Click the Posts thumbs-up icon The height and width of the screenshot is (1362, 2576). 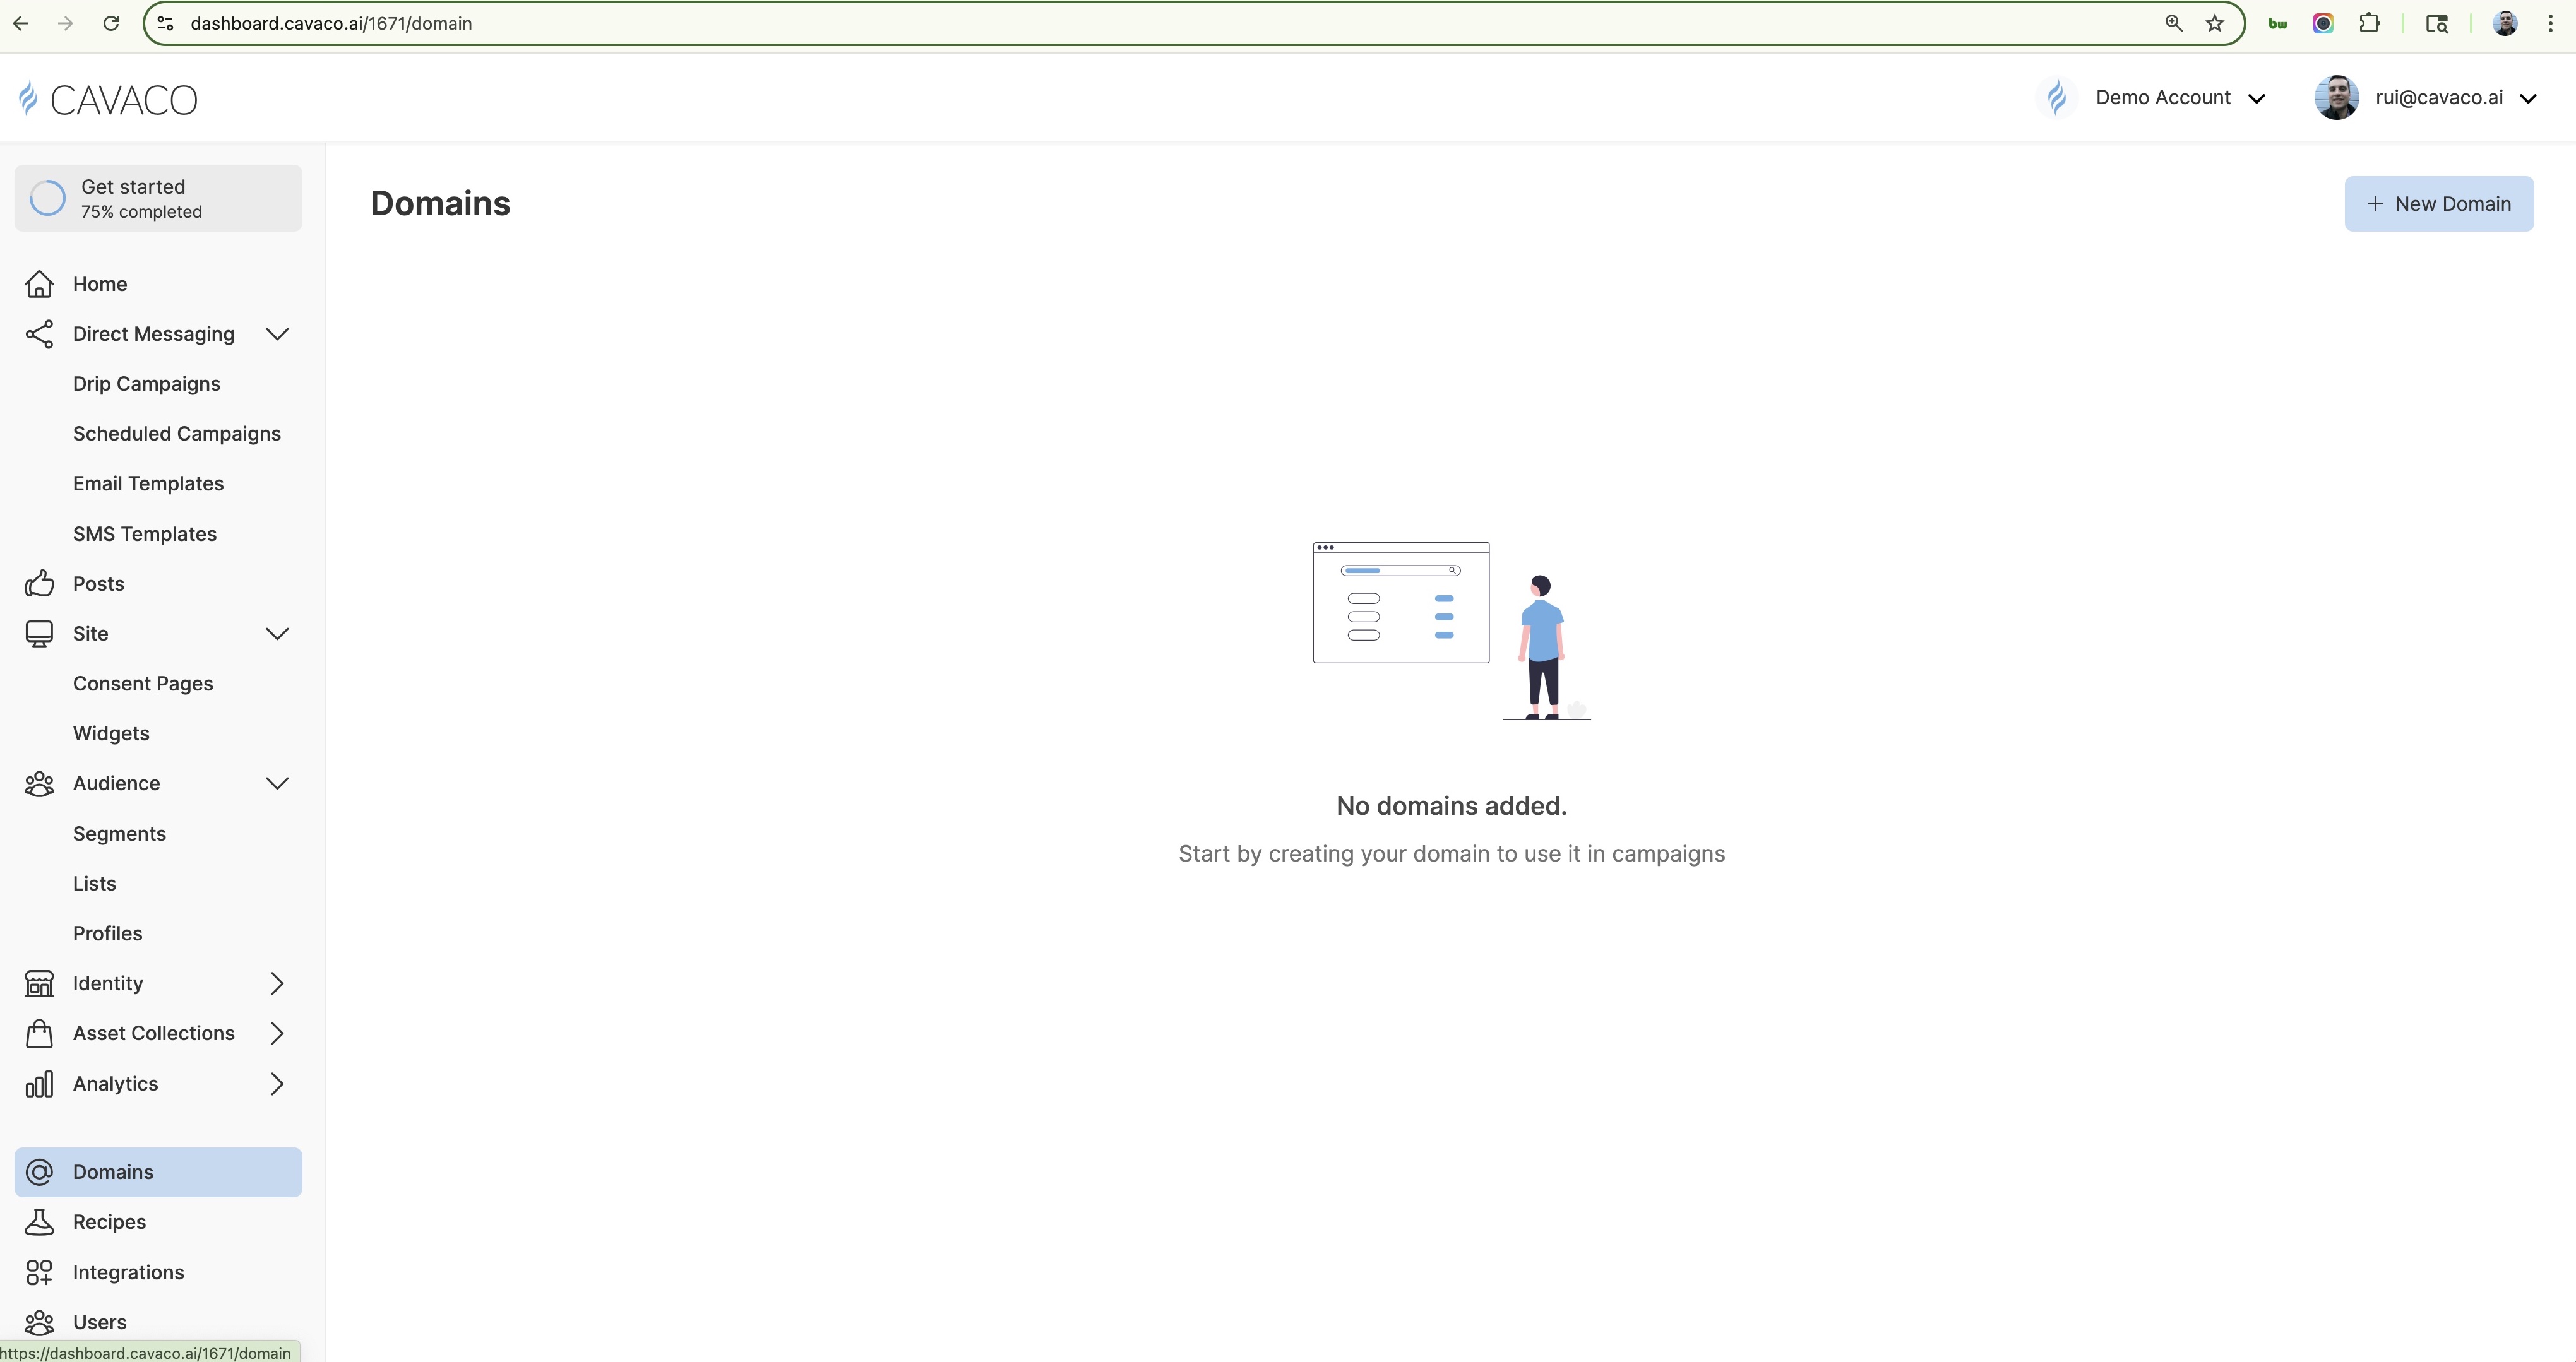(x=39, y=584)
